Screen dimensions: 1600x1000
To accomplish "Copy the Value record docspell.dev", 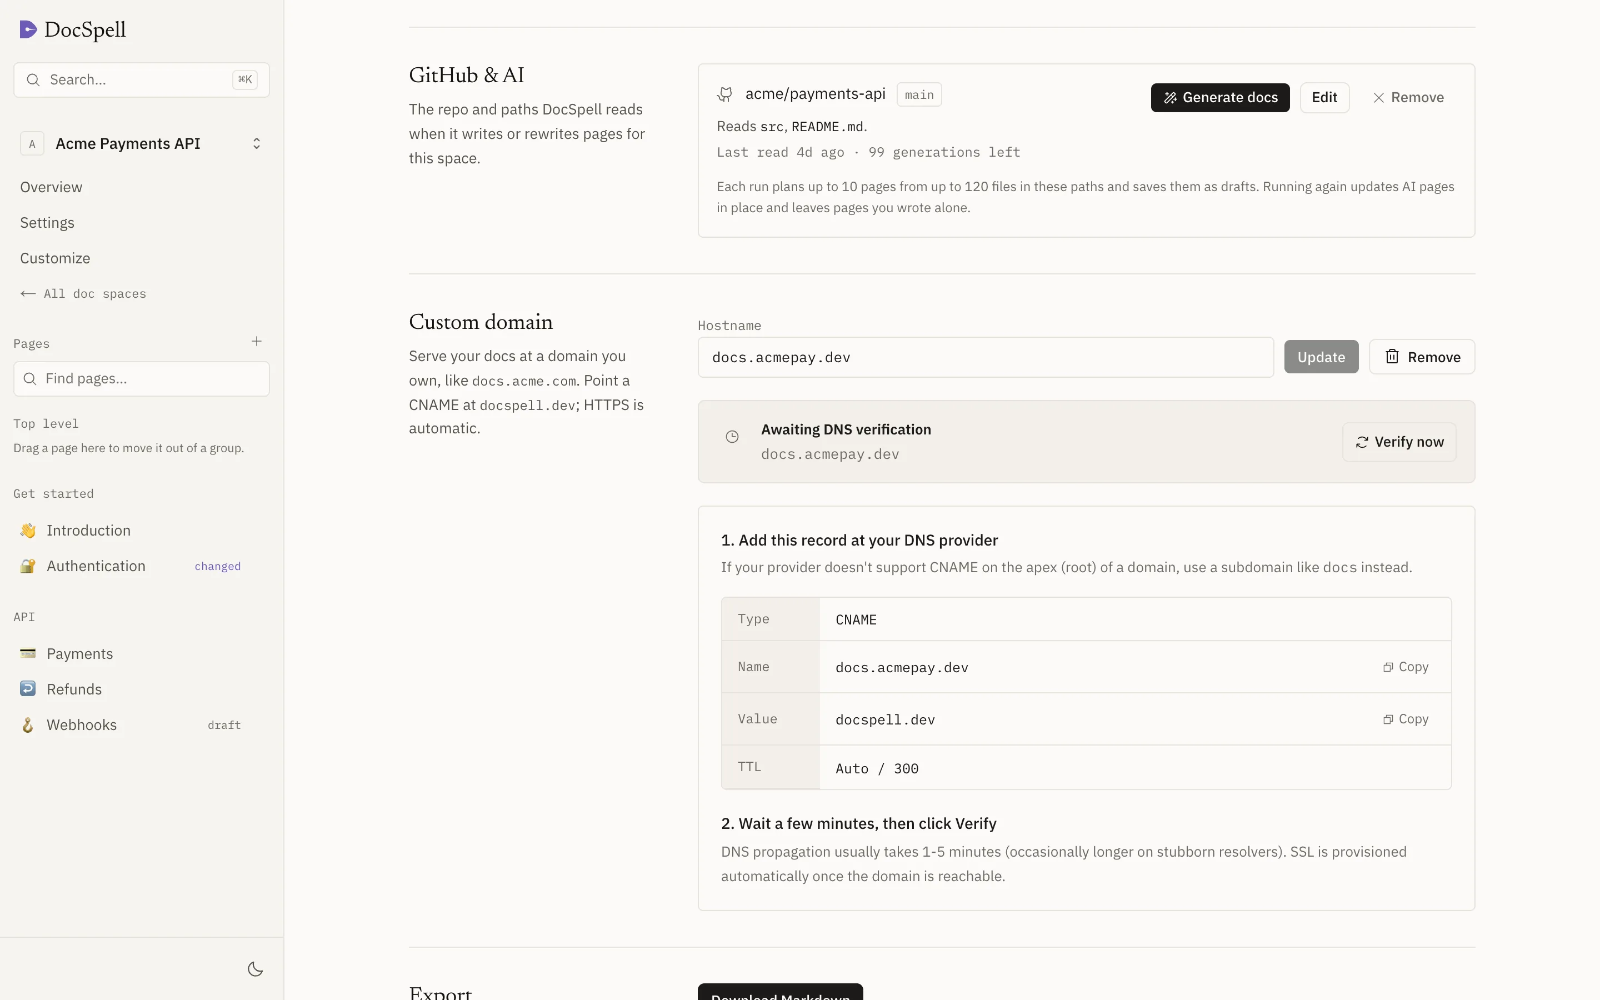I will [1406, 719].
